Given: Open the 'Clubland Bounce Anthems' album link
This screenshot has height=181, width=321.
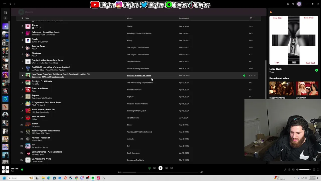Looking at the screenshot, I should coord(138,104).
